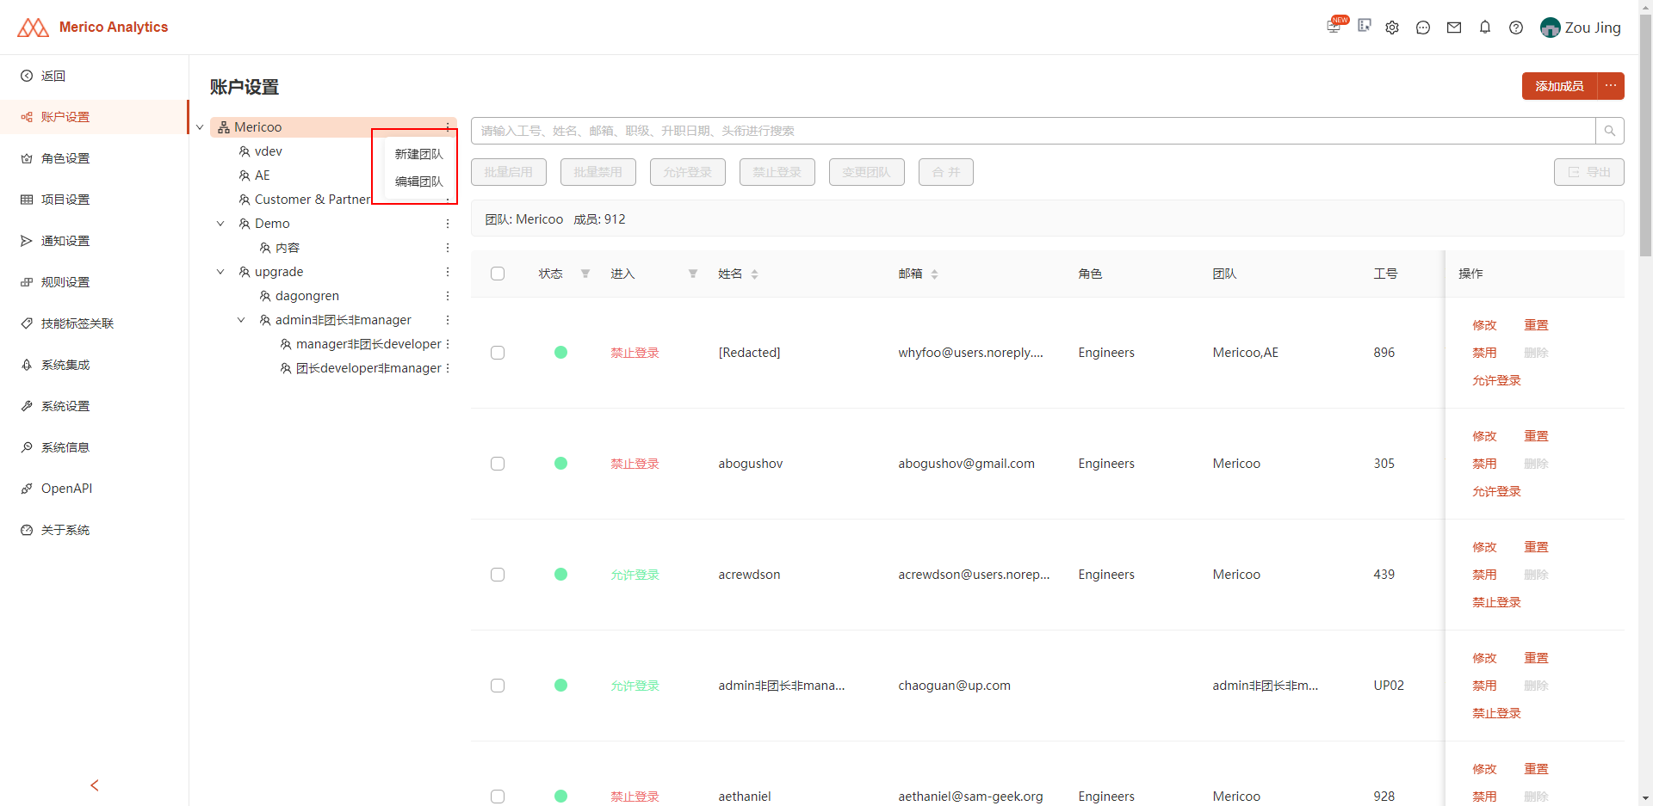
Task: Click 重置 for the acrewdson row
Action: 1536,547
